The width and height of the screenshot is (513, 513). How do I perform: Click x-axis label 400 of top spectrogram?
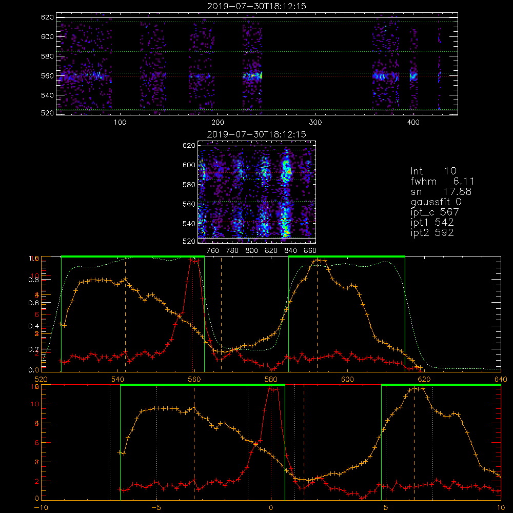pos(413,123)
